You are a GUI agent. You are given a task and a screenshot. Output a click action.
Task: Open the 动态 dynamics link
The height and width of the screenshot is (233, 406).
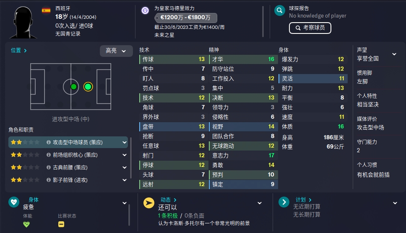tap(168, 200)
